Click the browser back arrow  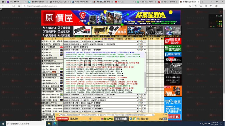pos(3,6)
